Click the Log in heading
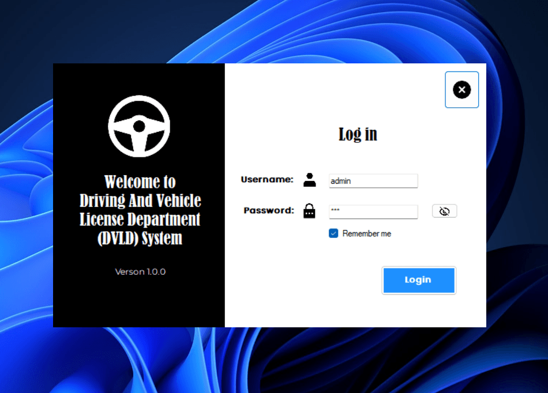548x393 pixels. point(358,134)
